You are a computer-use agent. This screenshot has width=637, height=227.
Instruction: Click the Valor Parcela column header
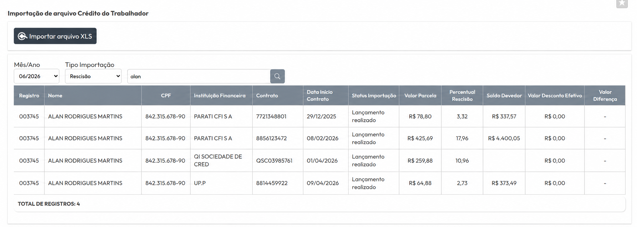coord(420,96)
